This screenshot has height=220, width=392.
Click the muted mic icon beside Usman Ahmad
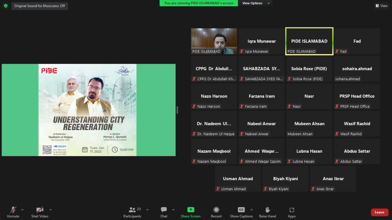pyautogui.click(x=218, y=189)
